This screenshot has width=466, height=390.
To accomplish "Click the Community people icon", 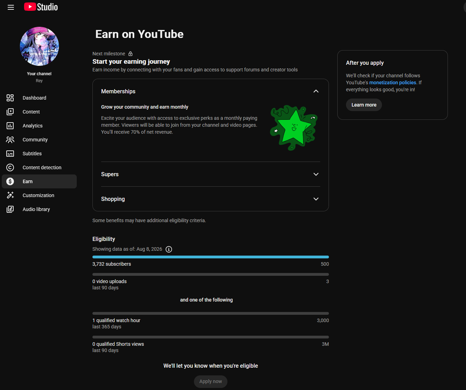I will [10, 140].
